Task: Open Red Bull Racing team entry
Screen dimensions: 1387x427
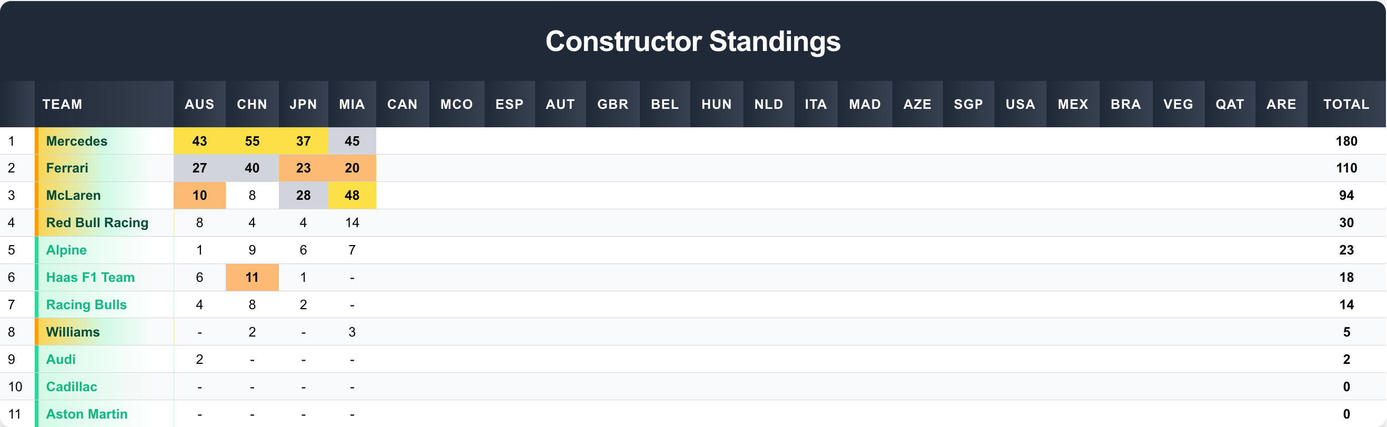Action: coord(97,222)
